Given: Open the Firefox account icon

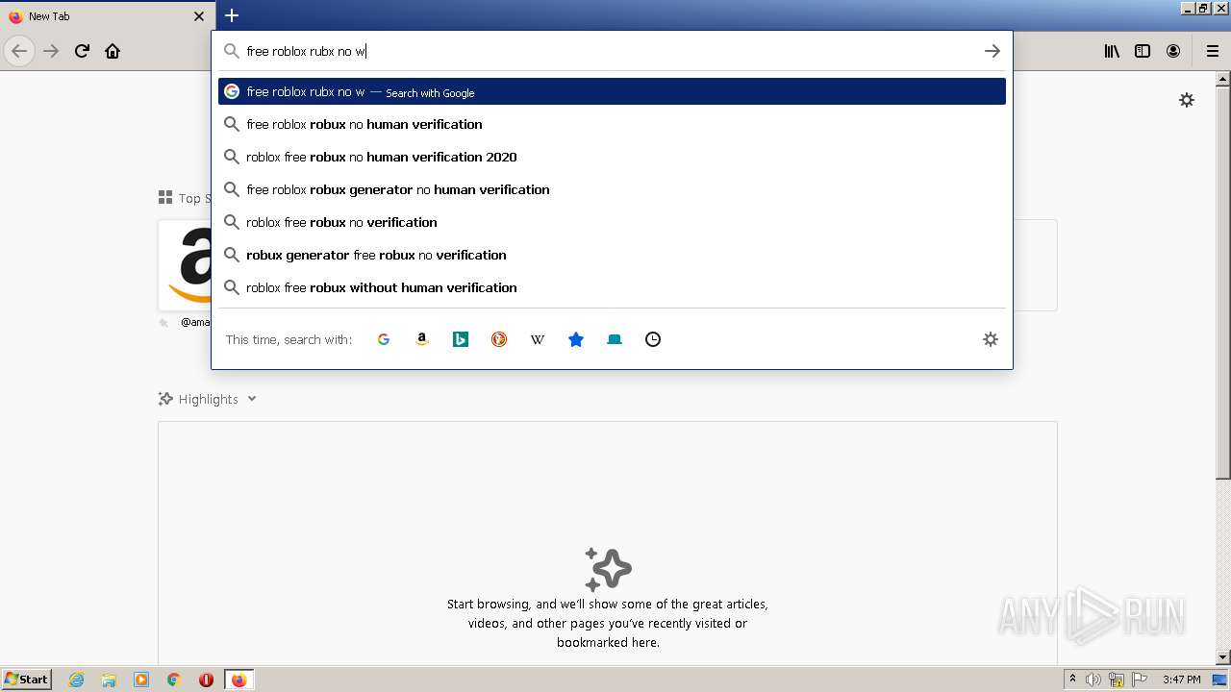Looking at the screenshot, I should pos(1173,51).
